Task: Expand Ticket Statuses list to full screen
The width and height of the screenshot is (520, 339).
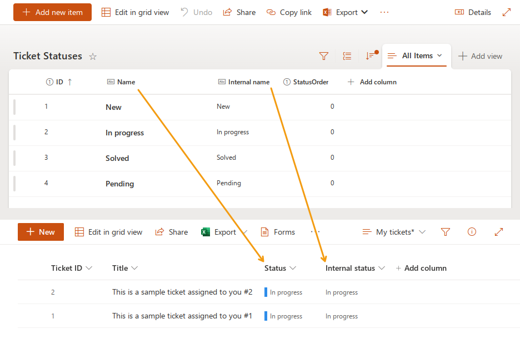Action: click(x=507, y=12)
